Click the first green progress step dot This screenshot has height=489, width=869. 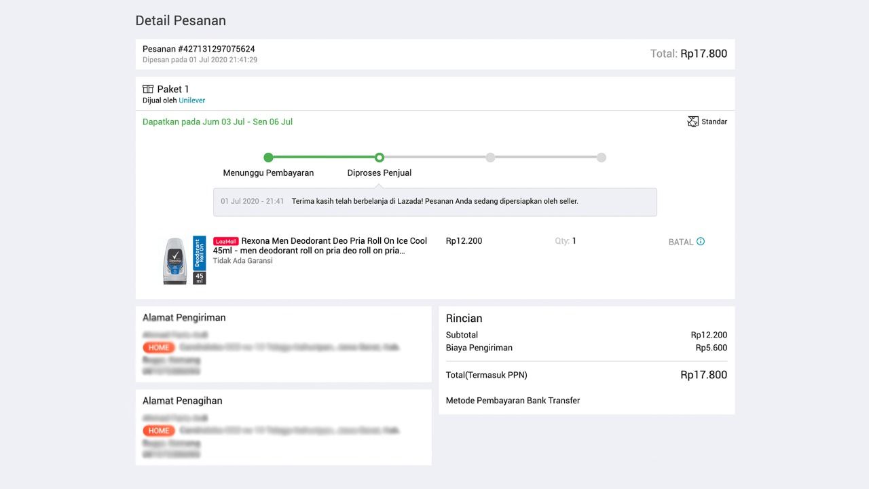tap(268, 158)
